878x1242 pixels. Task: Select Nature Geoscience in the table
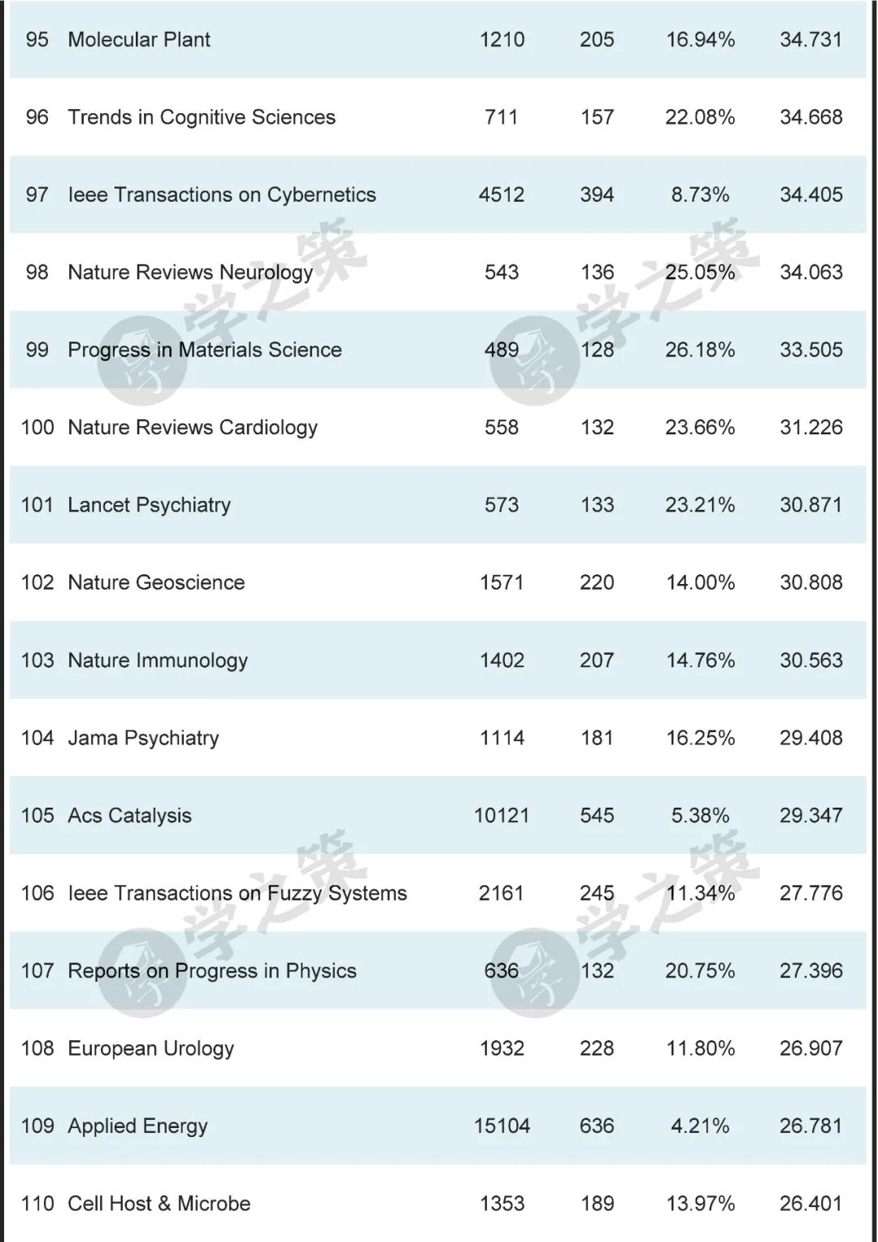coord(156,582)
